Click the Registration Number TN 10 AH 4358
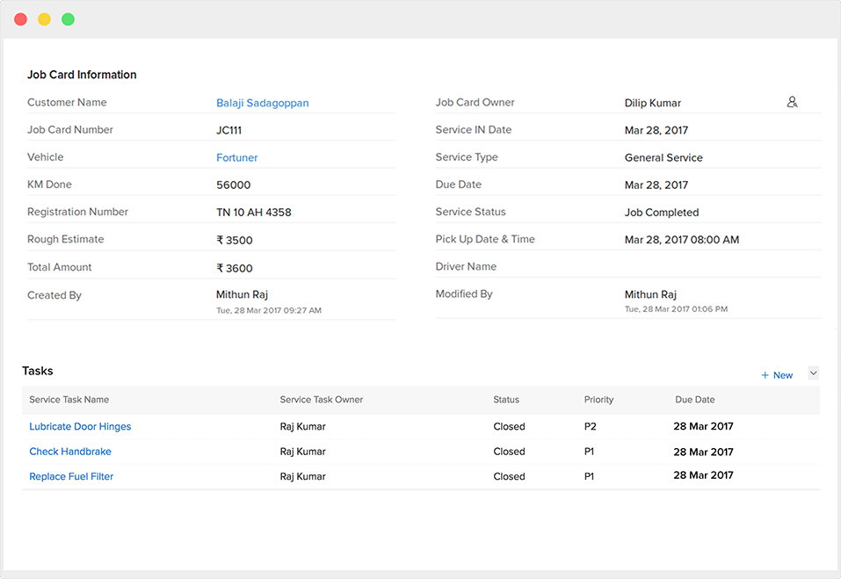The image size is (841, 579). (253, 213)
